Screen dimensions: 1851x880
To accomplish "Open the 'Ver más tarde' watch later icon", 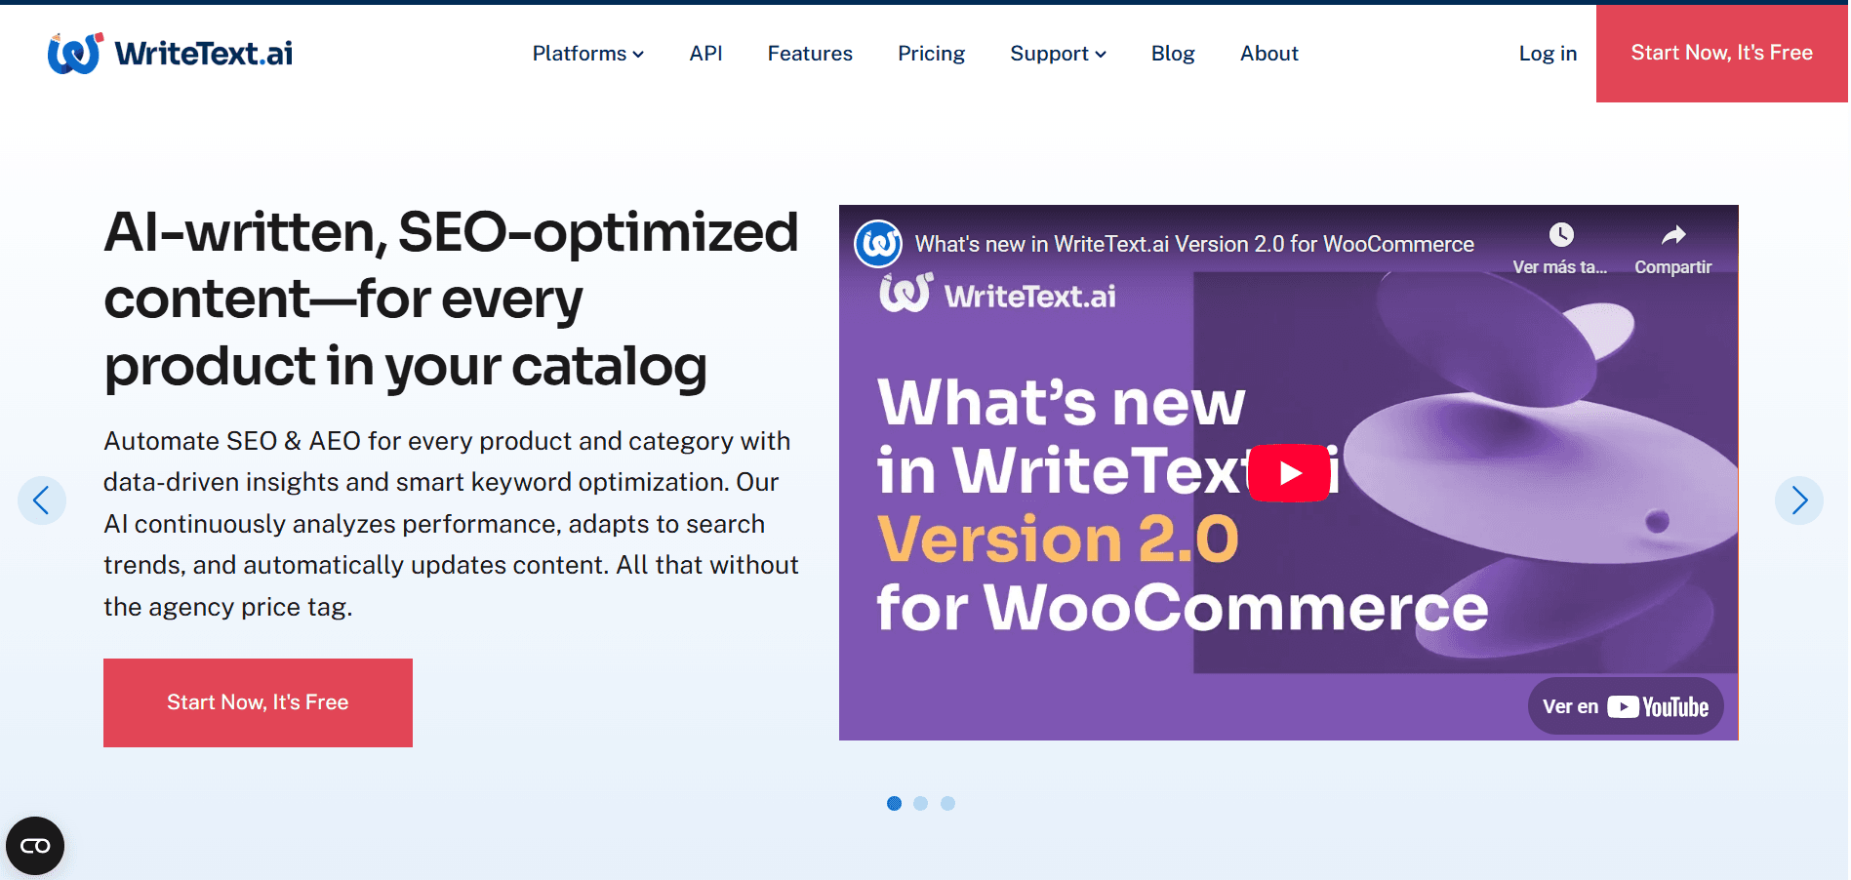I will tap(1562, 237).
